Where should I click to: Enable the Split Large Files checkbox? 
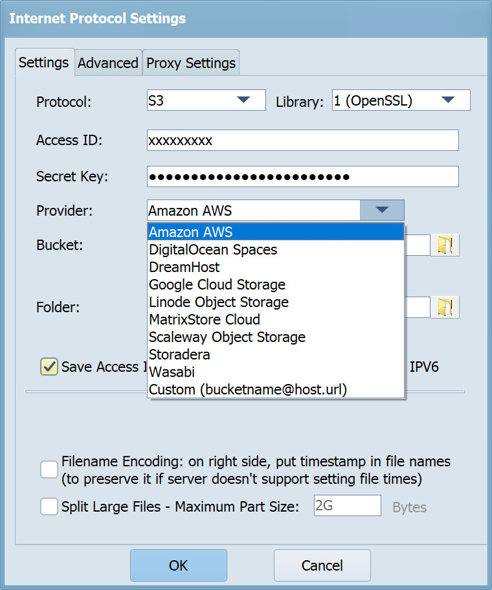(49, 506)
